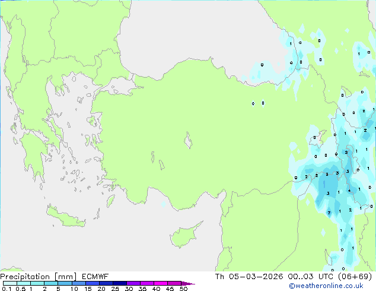Click the '25' label under the legend

[115, 289]
